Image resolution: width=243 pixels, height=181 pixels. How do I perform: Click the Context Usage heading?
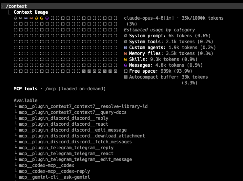point(31,12)
